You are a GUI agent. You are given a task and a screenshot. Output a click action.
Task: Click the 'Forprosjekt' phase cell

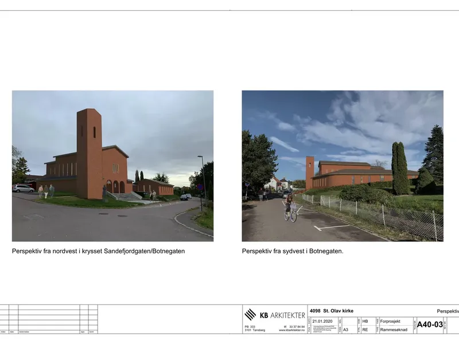pyautogui.click(x=390, y=321)
